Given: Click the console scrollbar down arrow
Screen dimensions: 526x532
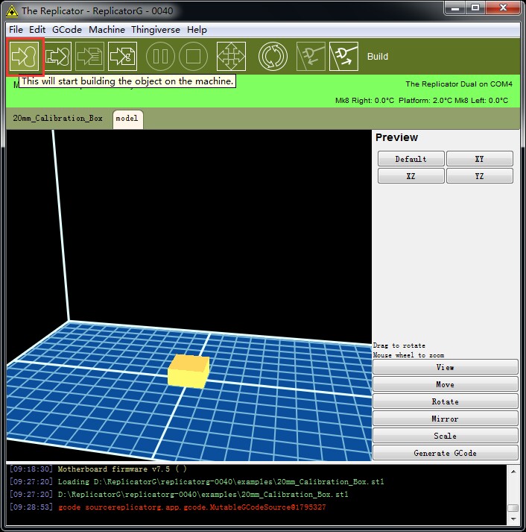Looking at the screenshot, I should tap(513, 519).
